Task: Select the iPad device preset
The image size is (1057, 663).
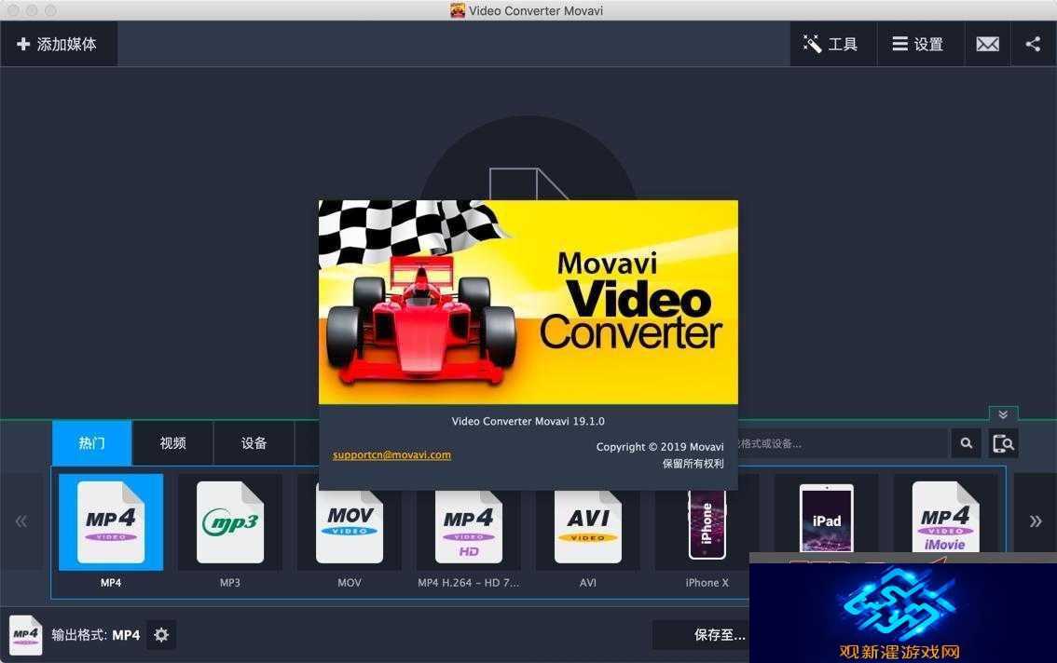Action: click(x=827, y=517)
